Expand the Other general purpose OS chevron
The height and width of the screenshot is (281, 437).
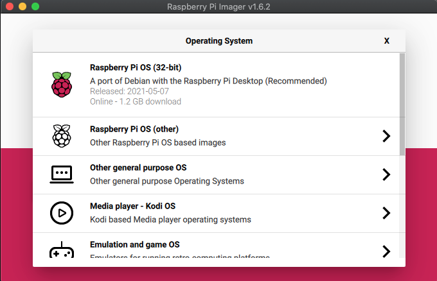point(386,175)
